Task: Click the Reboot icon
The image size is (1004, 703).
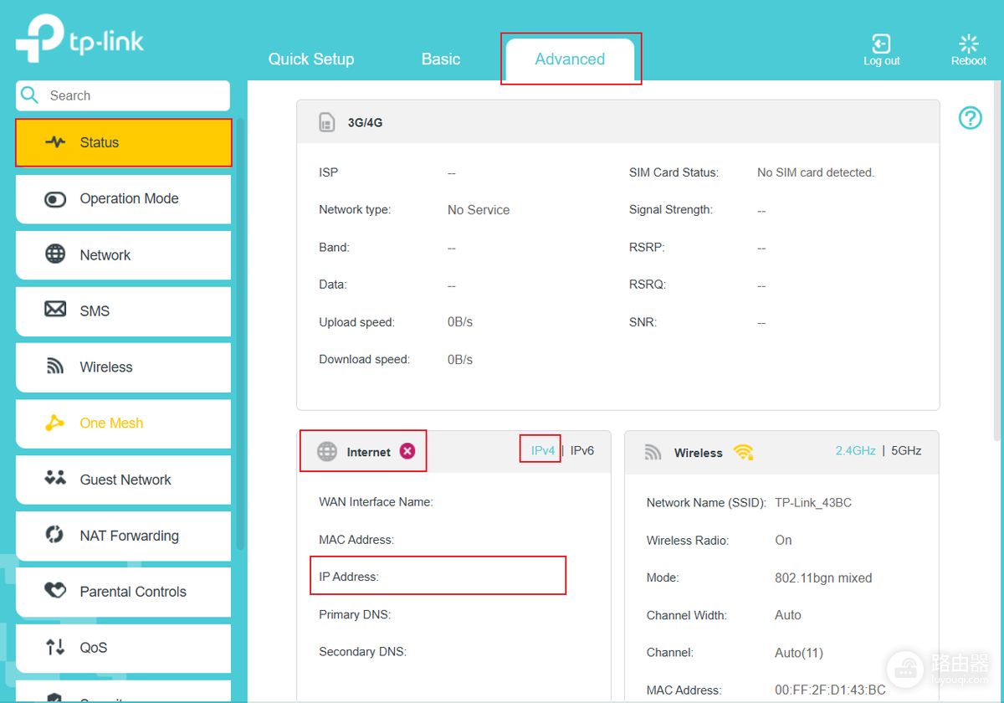Action: coord(968,44)
